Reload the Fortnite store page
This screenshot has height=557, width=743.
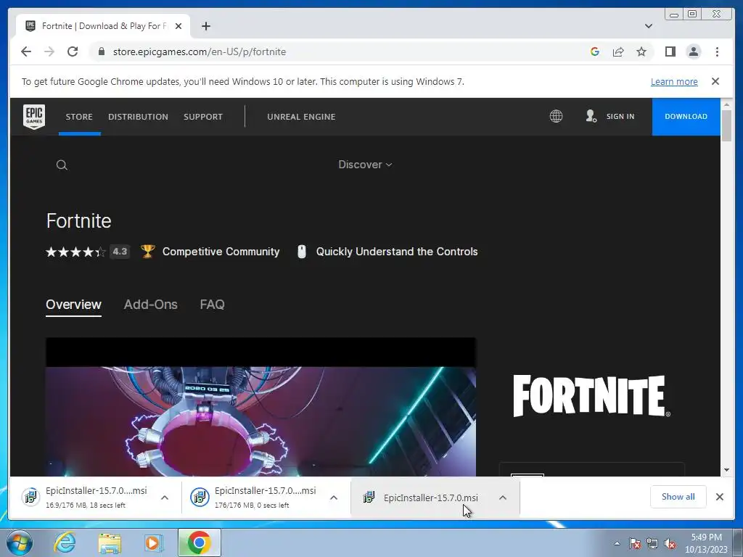click(x=73, y=51)
